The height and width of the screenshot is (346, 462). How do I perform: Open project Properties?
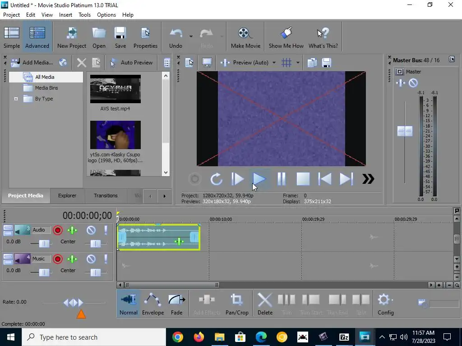(145, 37)
